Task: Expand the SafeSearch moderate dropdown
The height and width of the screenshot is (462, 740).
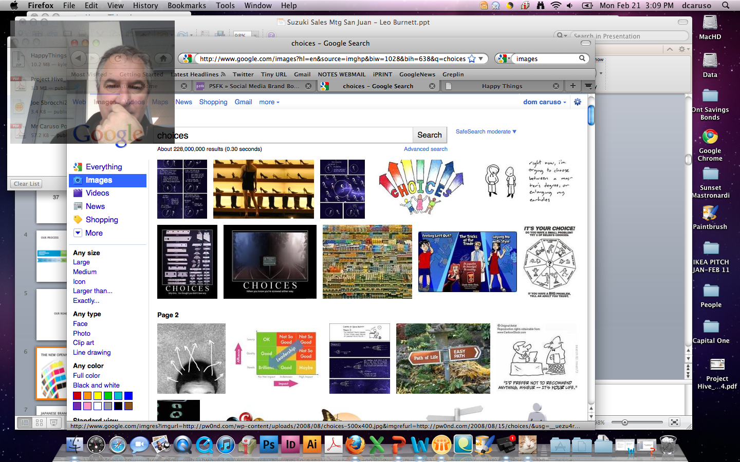Action: pyautogui.click(x=486, y=131)
